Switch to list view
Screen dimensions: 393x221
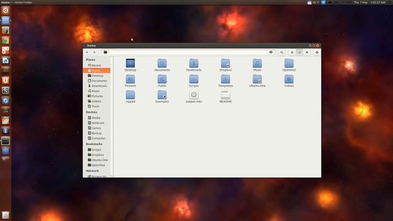coord(292,52)
